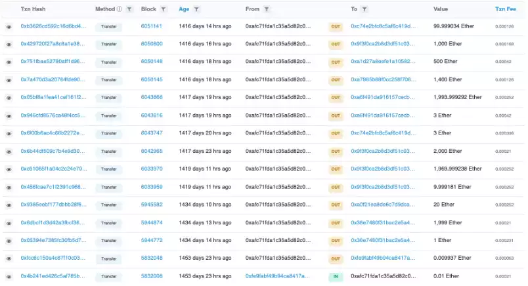The image size is (528, 286).
Task: Preview transaction 0x456fcae7c1f2391c968 with eye icon
Action: 9,188
